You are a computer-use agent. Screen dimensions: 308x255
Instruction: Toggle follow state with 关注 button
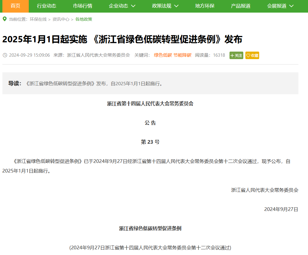(x=236, y=55)
